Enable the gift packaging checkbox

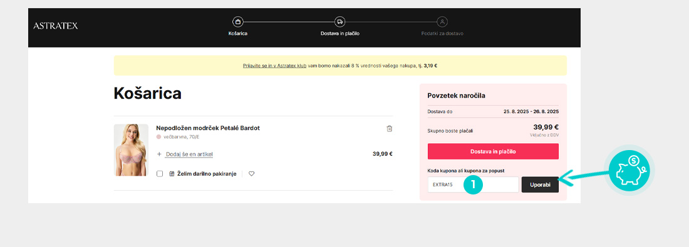pos(160,174)
